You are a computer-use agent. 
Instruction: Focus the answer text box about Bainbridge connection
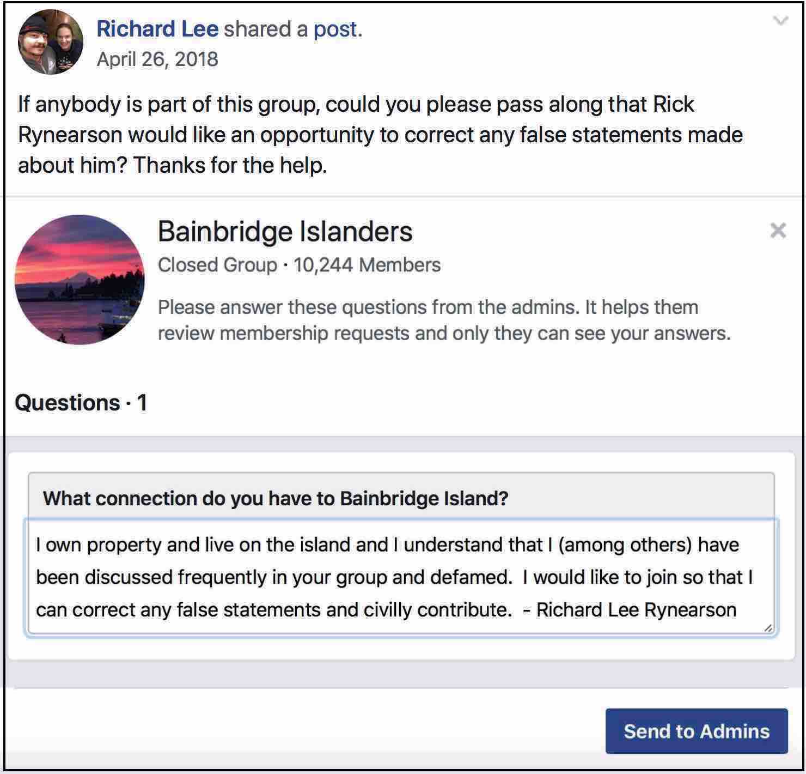401,577
